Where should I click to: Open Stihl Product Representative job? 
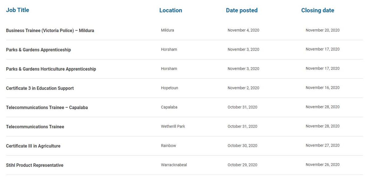pos(35,165)
